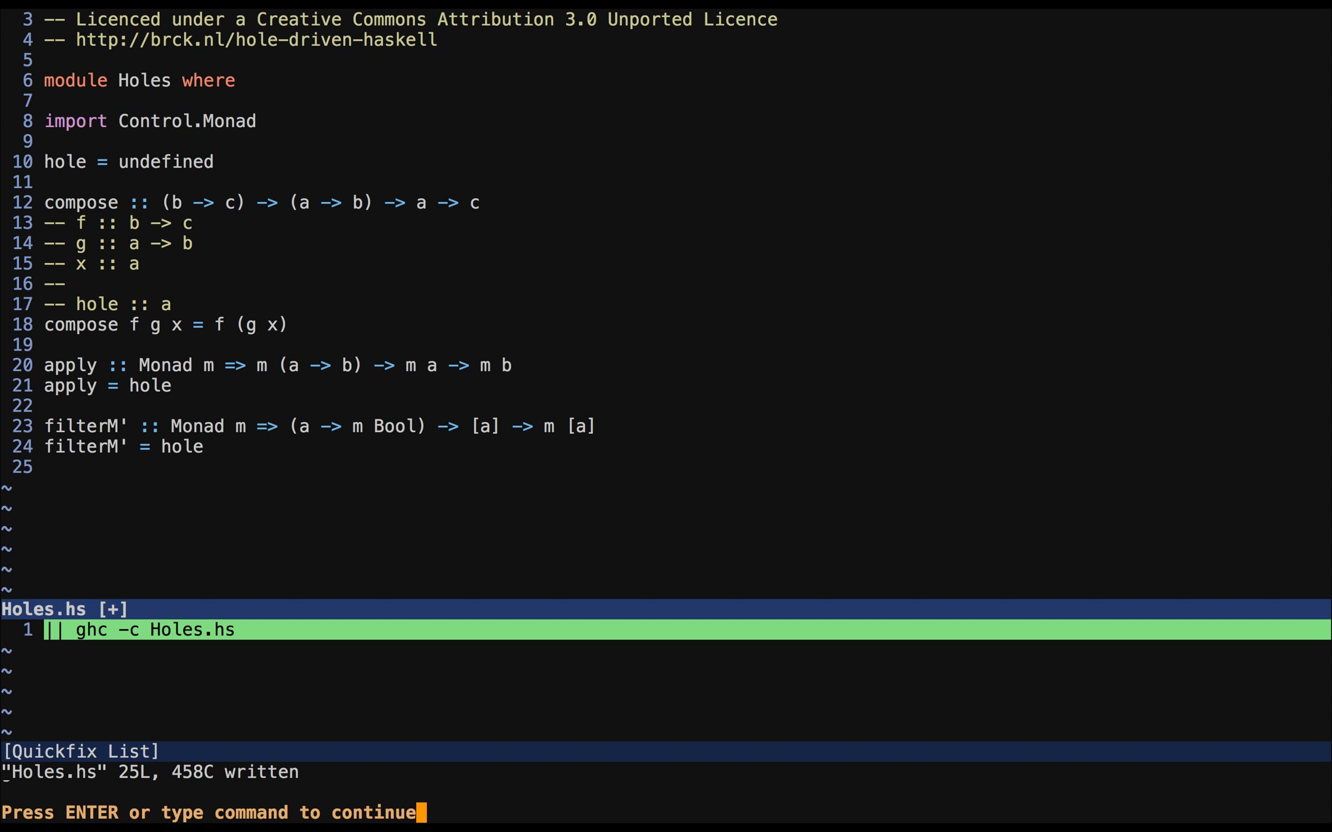Click the '"Holes.hs" 25L, 458C written' message

pyautogui.click(x=150, y=772)
